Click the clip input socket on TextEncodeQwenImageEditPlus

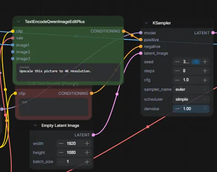(13, 31)
